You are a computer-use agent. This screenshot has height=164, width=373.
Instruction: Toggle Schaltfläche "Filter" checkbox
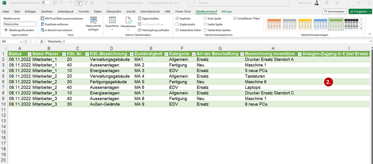click(235, 18)
